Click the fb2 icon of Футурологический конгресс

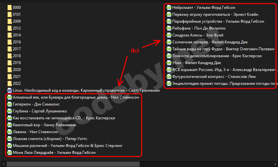point(169,76)
